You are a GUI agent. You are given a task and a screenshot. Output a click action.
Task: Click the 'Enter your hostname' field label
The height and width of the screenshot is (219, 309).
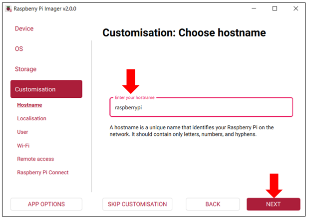point(135,97)
